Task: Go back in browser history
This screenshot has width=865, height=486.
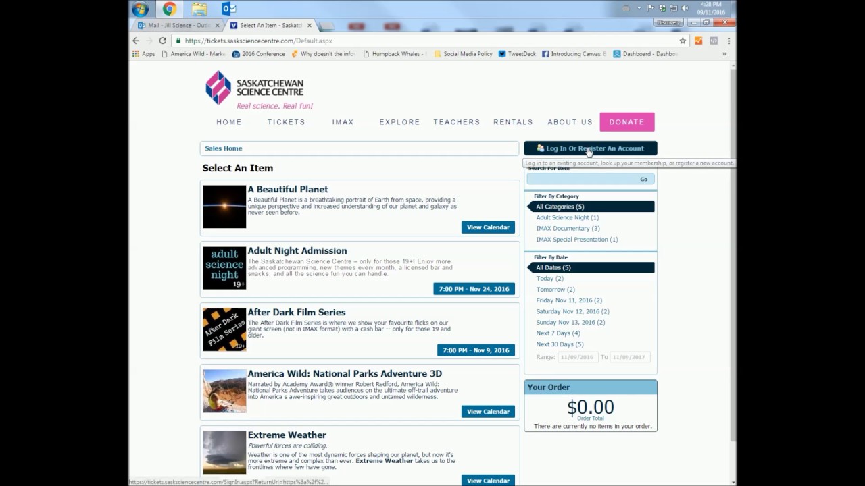Action: pos(136,40)
